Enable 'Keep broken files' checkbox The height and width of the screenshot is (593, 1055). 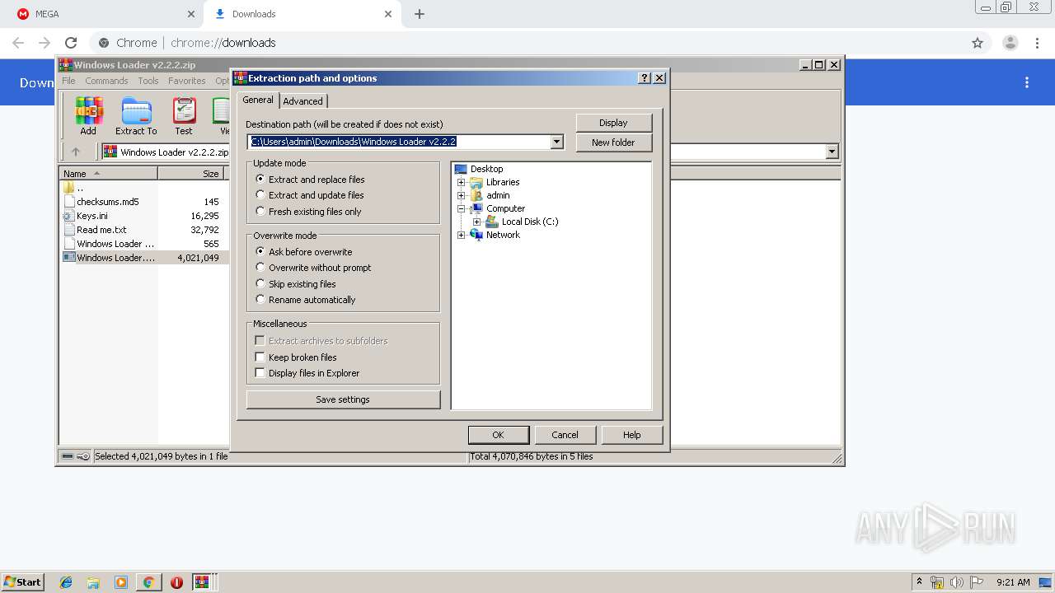pyautogui.click(x=260, y=357)
